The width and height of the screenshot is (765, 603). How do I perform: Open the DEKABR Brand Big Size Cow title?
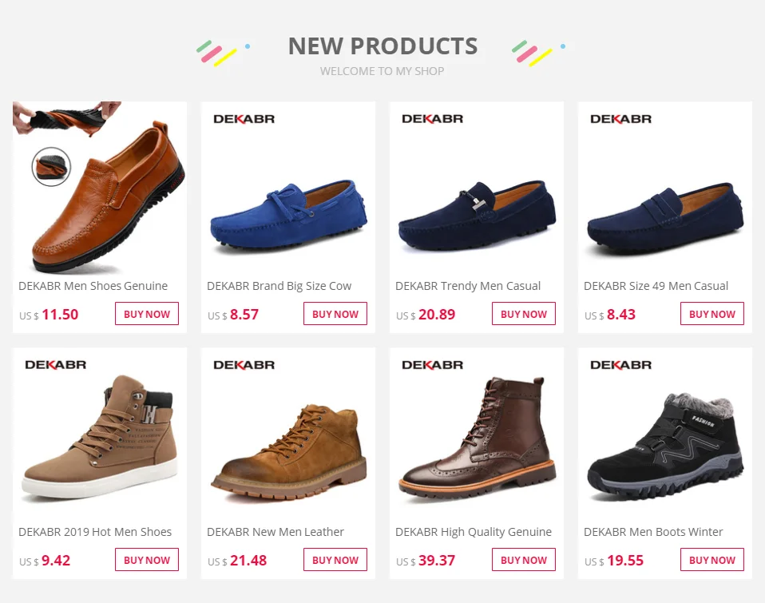(x=279, y=286)
